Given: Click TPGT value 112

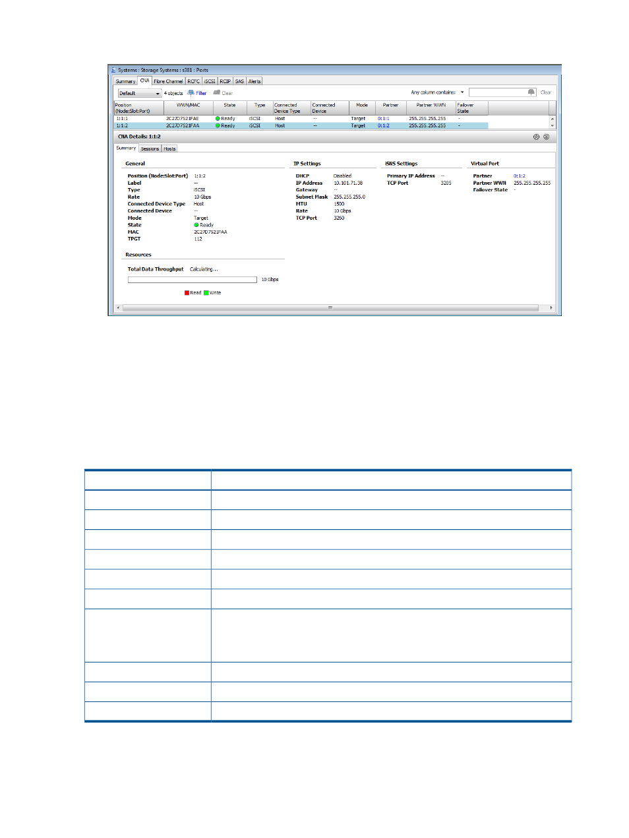Looking at the screenshot, I should click(198, 239).
